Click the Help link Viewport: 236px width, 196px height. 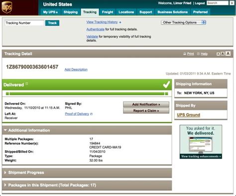coord(204,54)
